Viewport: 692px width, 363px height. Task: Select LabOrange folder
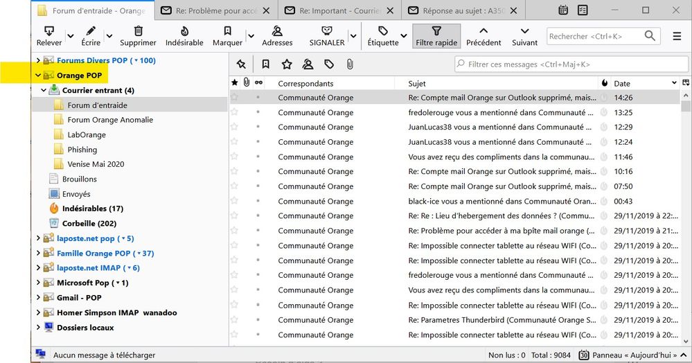[x=87, y=134]
